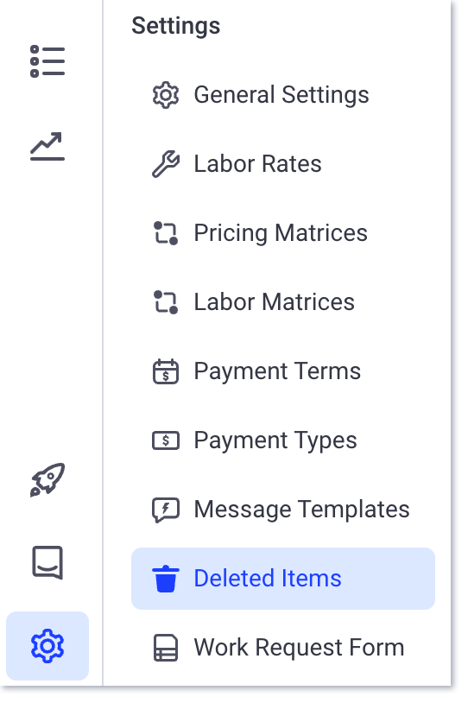The image size is (468, 703).
Task: Select the highlighted Deleted Items entry
Action: tap(283, 579)
